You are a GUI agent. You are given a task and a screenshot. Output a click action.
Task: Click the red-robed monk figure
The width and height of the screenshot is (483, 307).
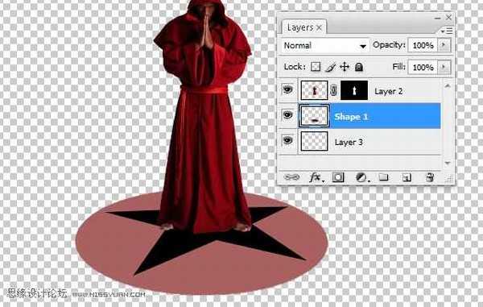click(x=204, y=117)
